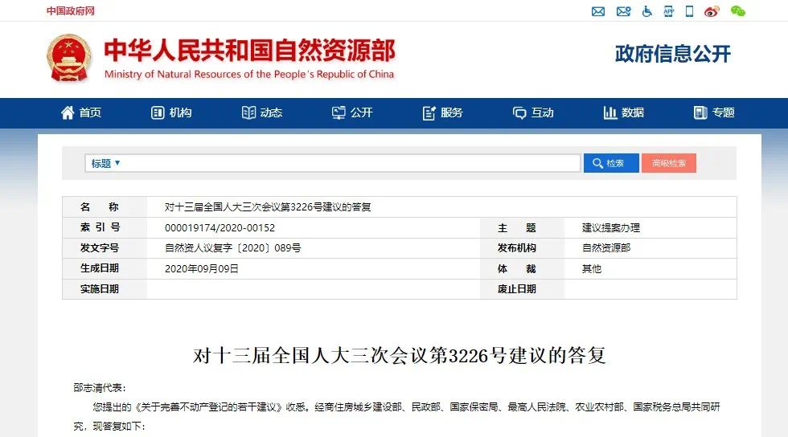Click the English ministry name subtitle
The image size is (788, 437).
(249, 75)
